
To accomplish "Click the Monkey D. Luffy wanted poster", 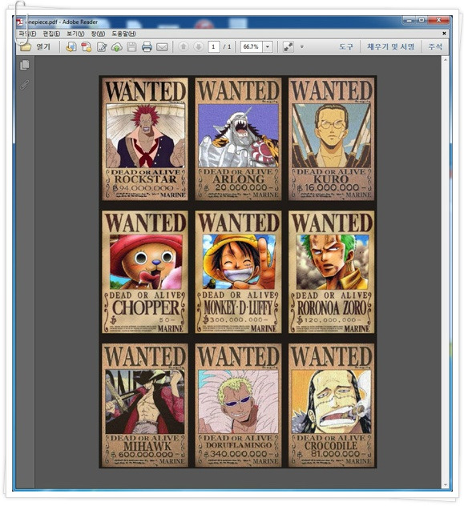I will pyautogui.click(x=238, y=272).
